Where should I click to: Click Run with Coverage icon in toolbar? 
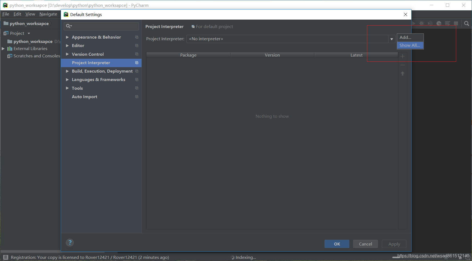point(430,24)
